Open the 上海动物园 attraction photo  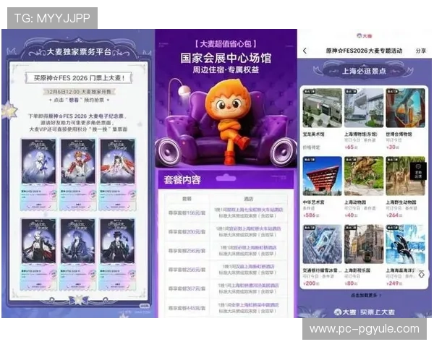[x=364, y=176]
